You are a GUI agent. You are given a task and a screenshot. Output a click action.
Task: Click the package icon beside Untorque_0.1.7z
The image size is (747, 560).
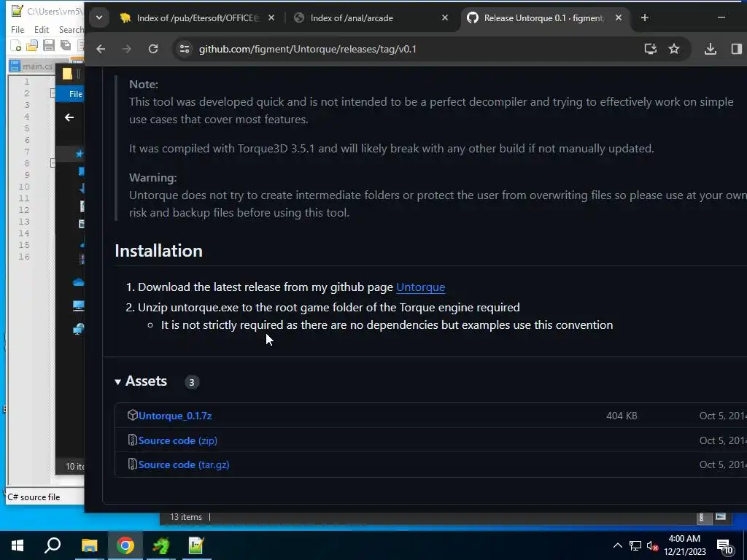coord(133,415)
